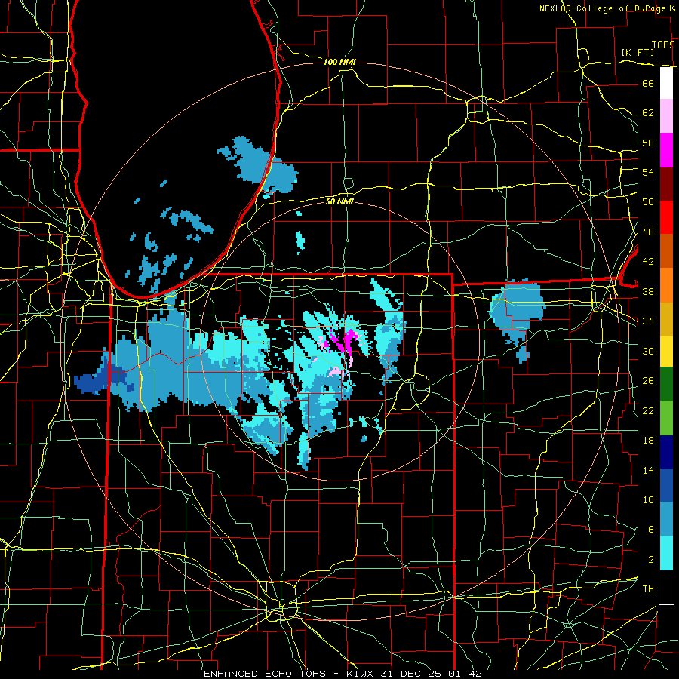Click the magenta legend swatch
The image size is (679, 679).
666,150
